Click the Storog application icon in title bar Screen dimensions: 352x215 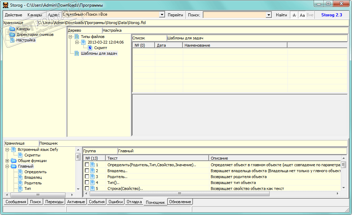6,5
